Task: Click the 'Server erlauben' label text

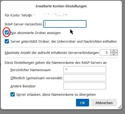Action: point(56,95)
